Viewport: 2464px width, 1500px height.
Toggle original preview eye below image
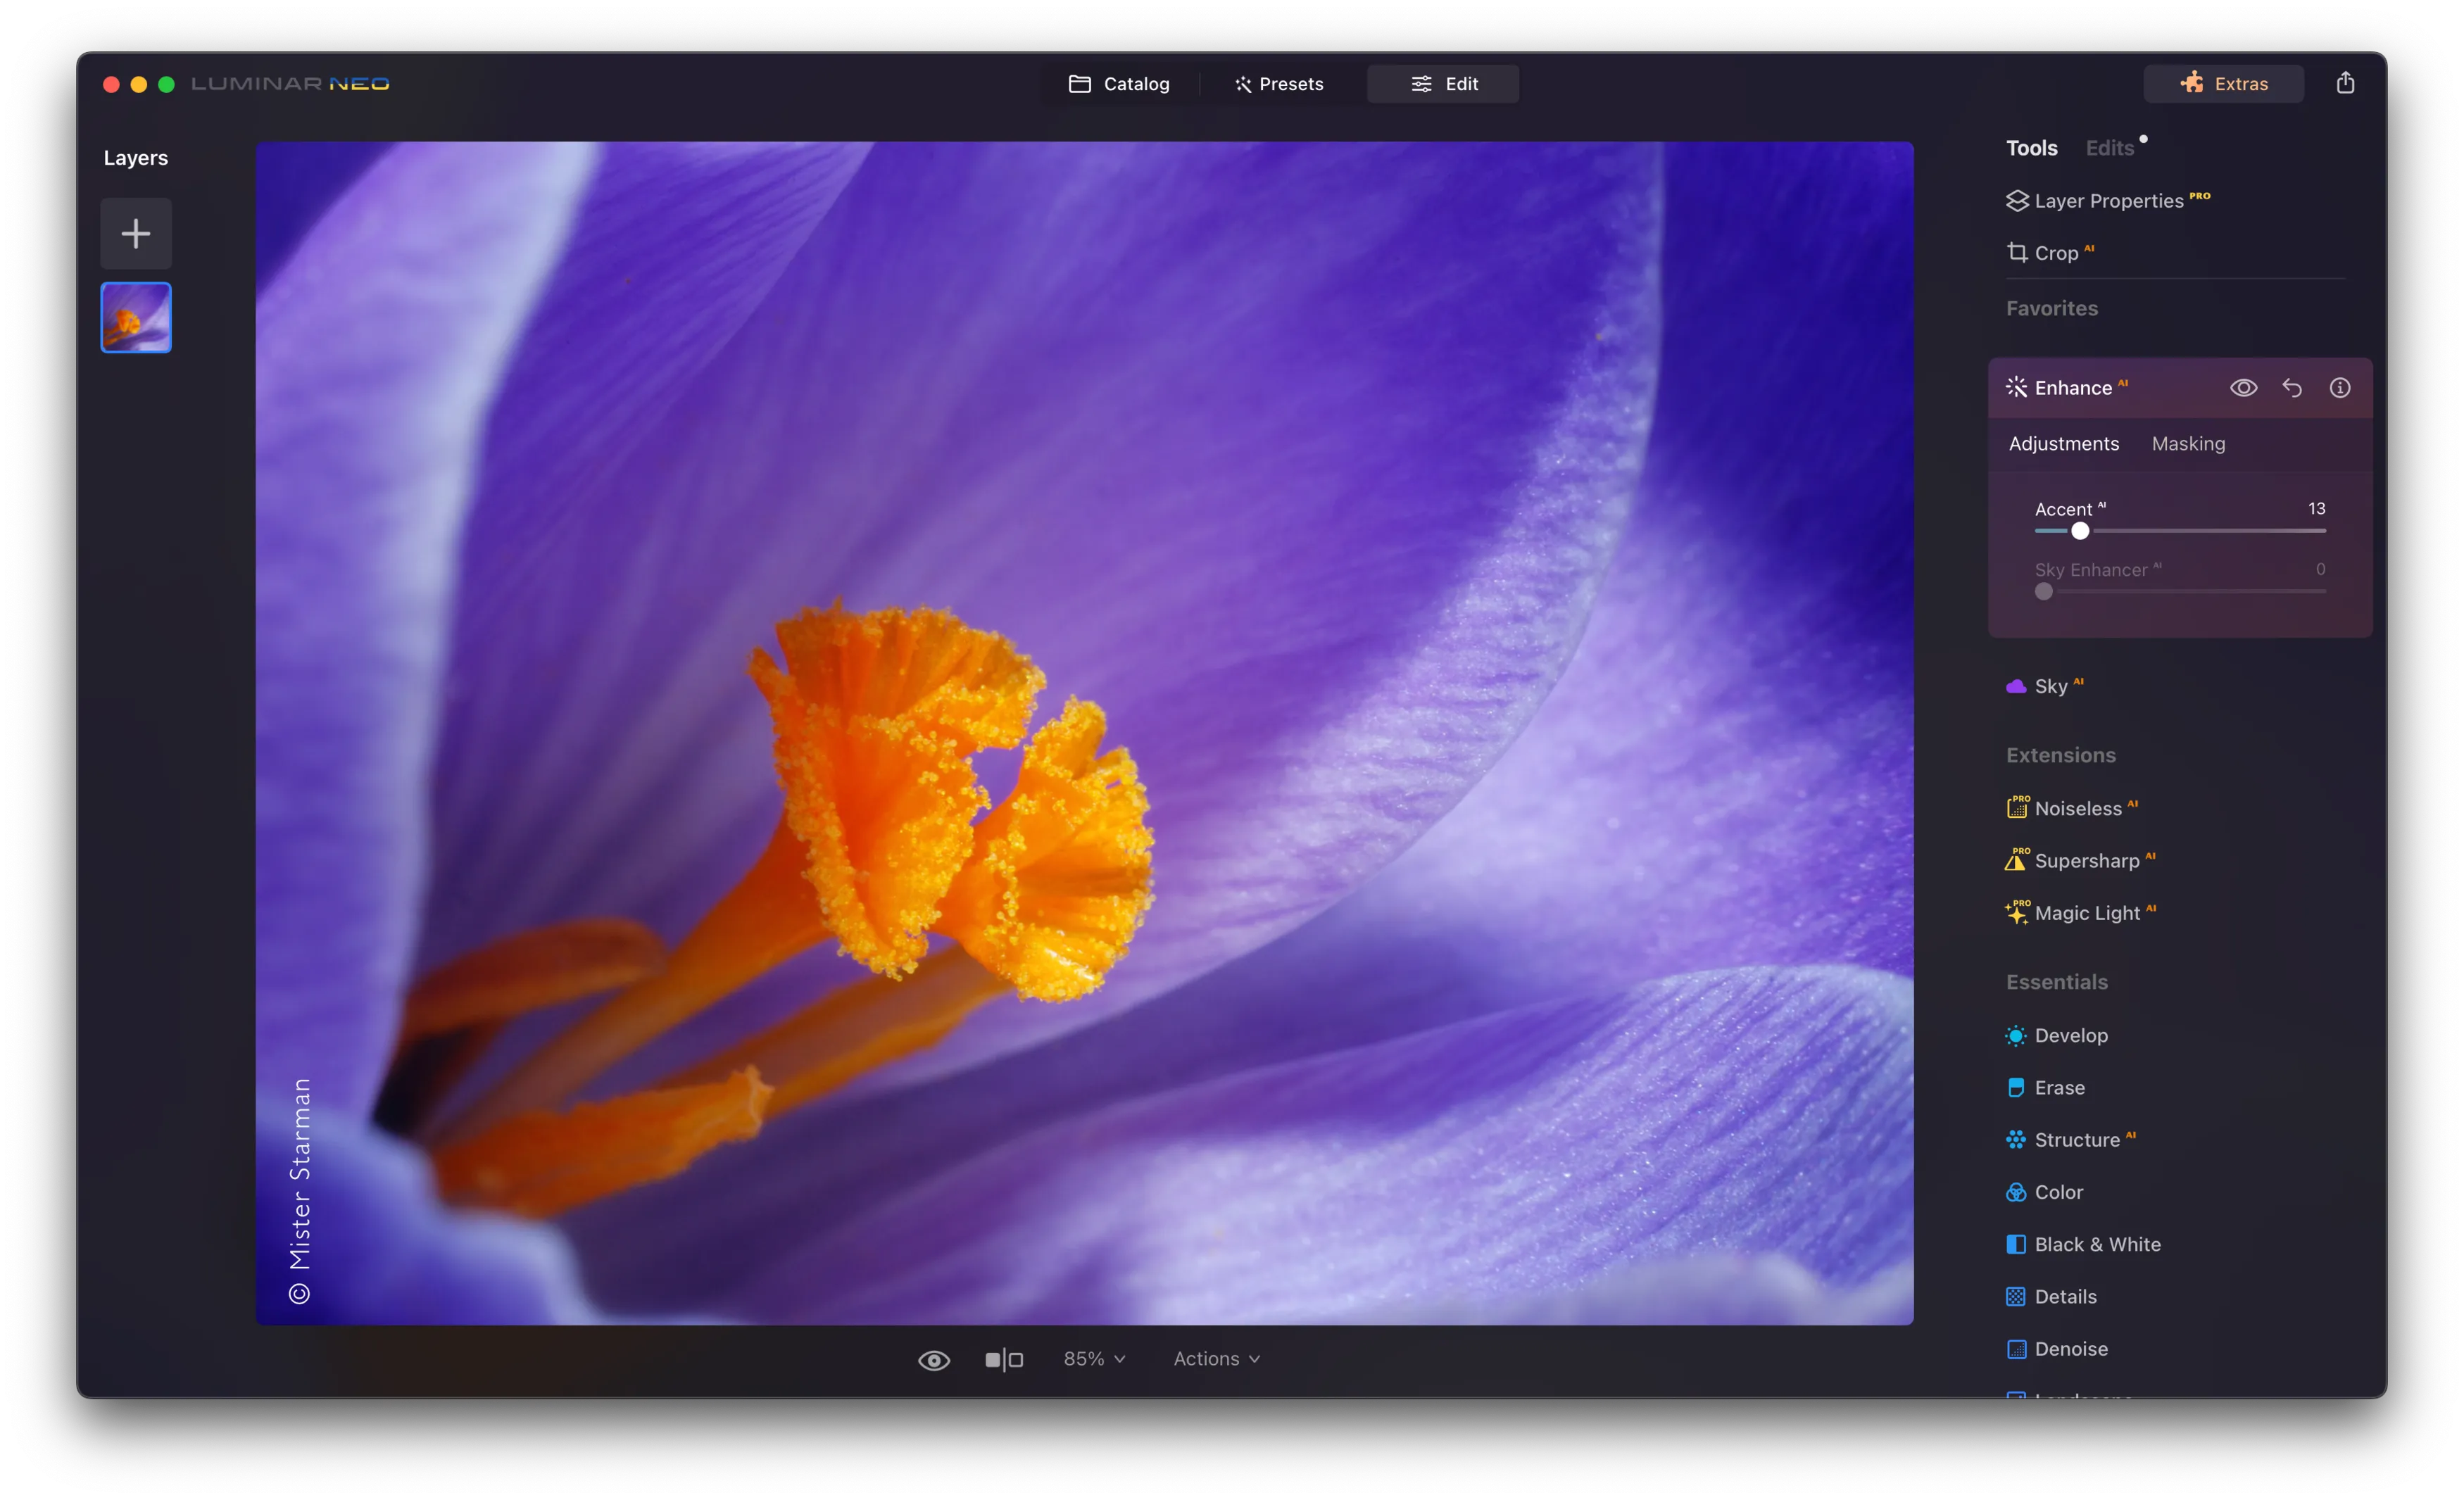[934, 1360]
